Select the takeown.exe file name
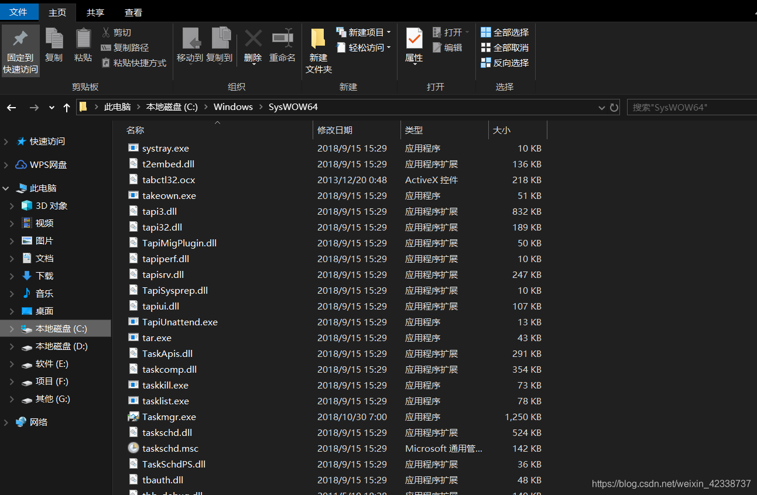 [x=169, y=196]
